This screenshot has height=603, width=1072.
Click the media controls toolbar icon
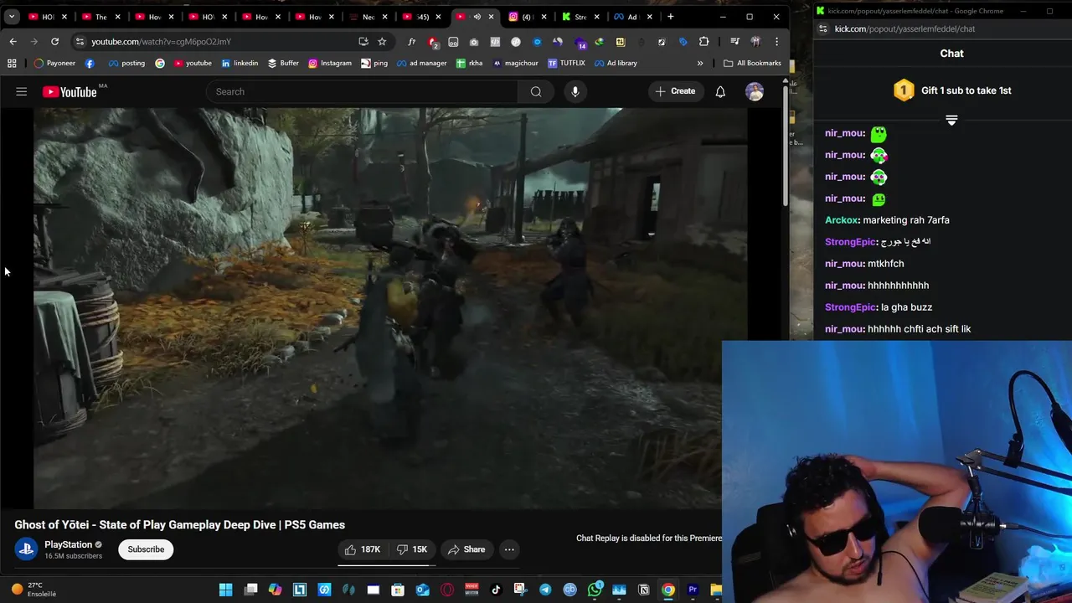click(734, 42)
